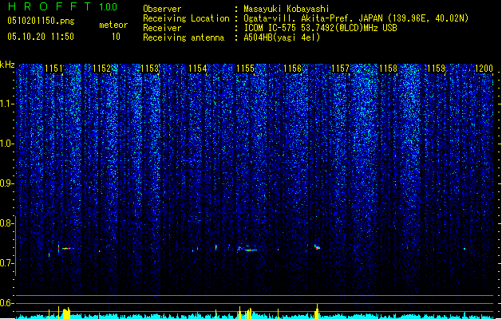Image resolution: width=502 pixels, height=319 pixels.
Task: Click the HROFFT title text
Action: tap(49, 6)
